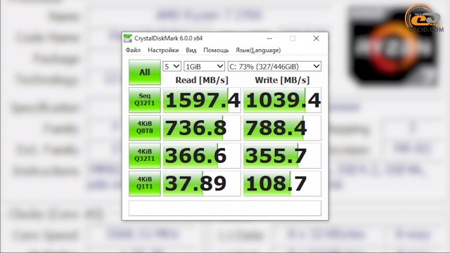Click the empty comment field at bottom
The height and width of the screenshot is (253, 450).
tap(225, 208)
